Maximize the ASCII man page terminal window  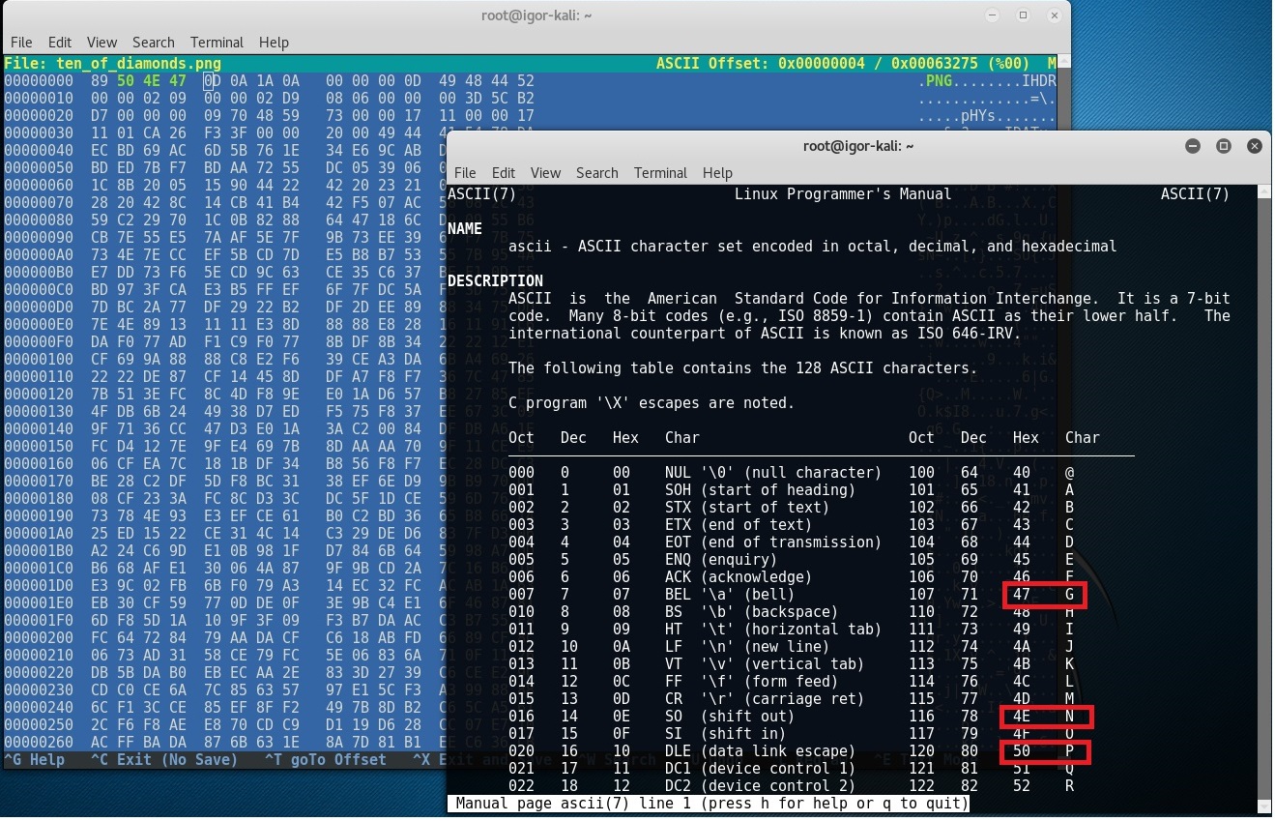(1223, 146)
